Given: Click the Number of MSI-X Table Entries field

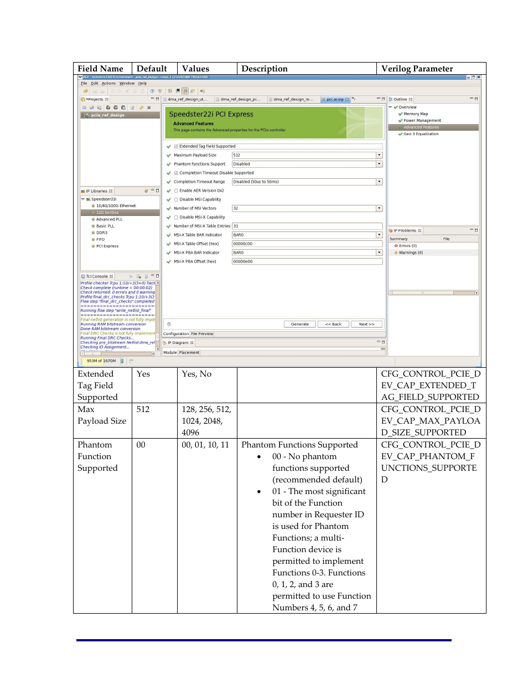Looking at the screenshot, I should coord(307,226).
